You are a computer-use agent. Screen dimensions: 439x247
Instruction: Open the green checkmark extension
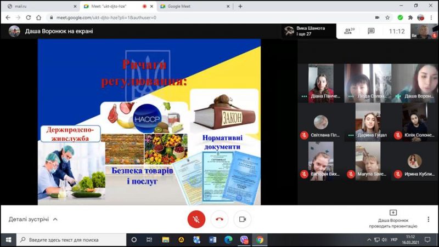click(x=401, y=18)
